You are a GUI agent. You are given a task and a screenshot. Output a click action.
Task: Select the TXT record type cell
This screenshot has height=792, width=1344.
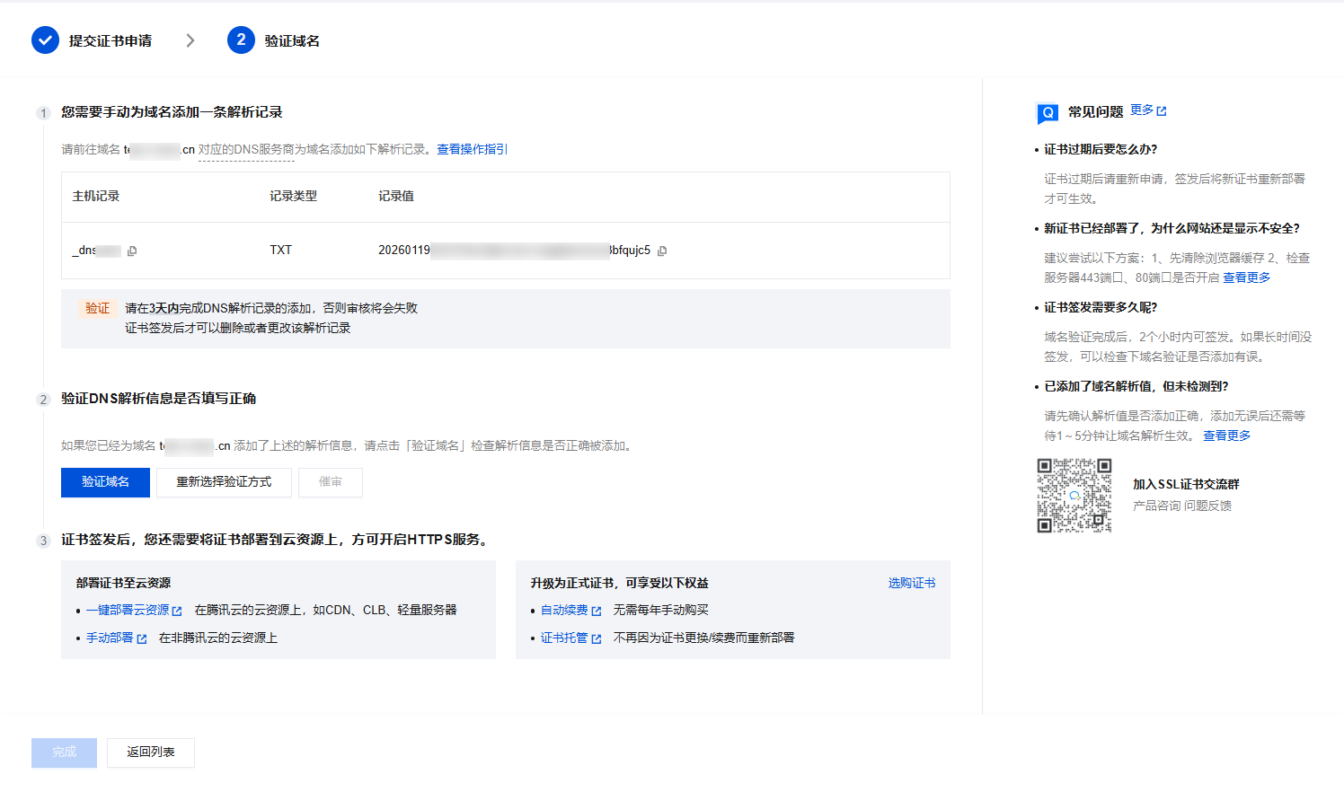(x=281, y=251)
